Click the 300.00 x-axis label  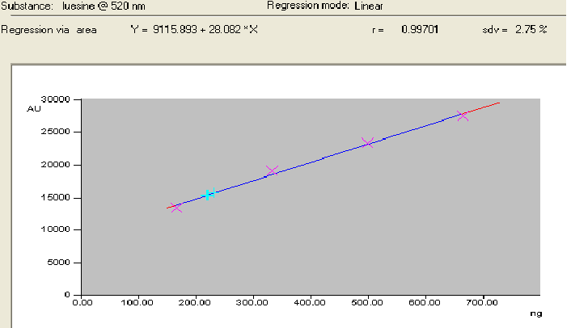252,302
